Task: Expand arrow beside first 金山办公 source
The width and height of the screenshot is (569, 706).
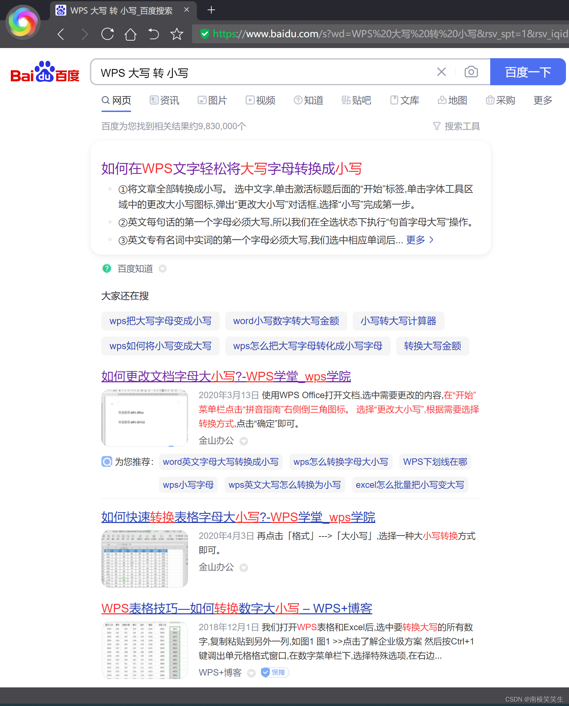Action: point(244,441)
